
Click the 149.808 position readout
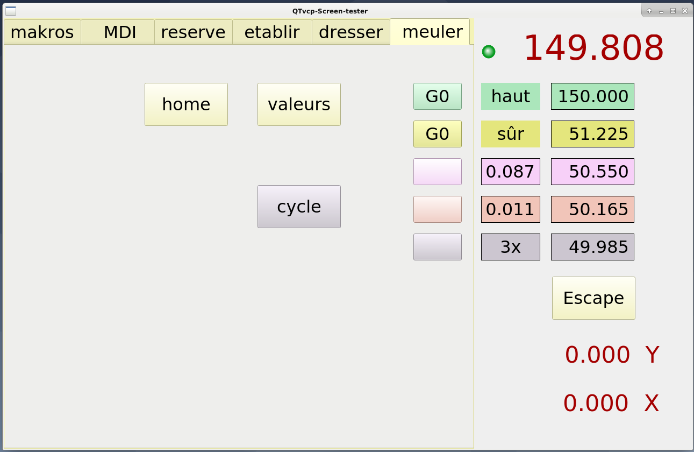[593, 48]
